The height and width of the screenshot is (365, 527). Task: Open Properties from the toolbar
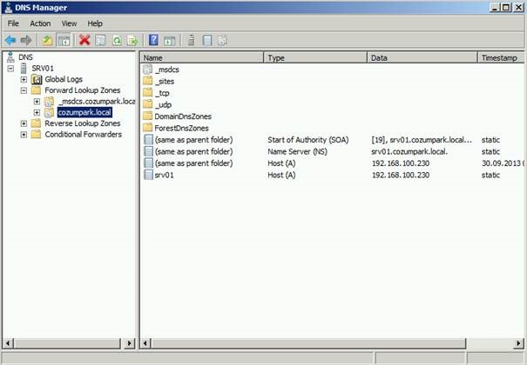click(x=100, y=41)
